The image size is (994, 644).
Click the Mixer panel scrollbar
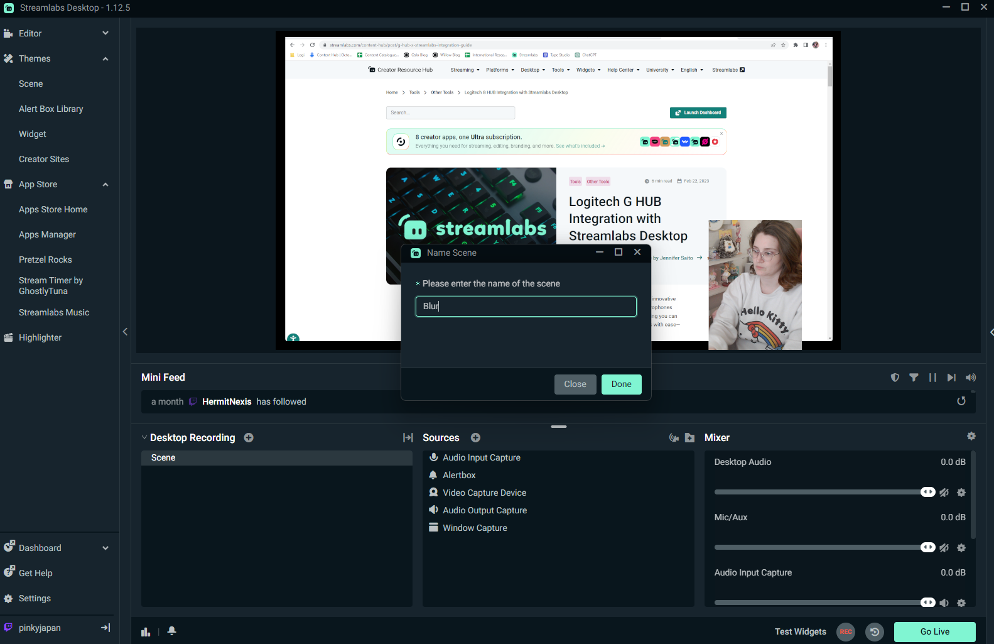pos(973,495)
